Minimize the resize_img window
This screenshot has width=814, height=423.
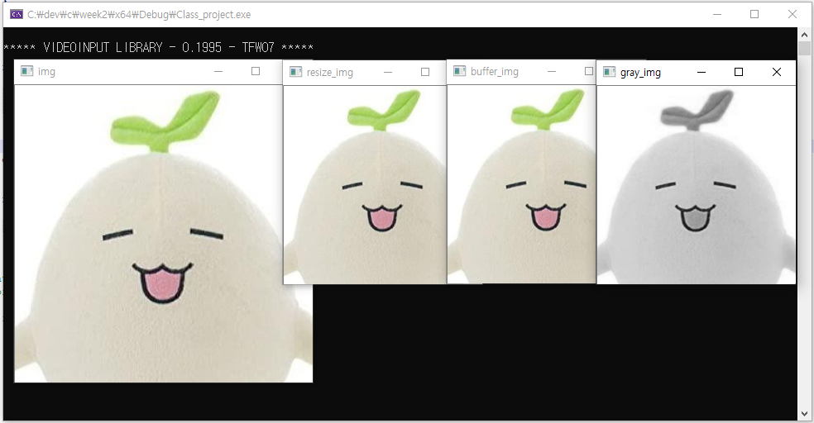point(388,72)
